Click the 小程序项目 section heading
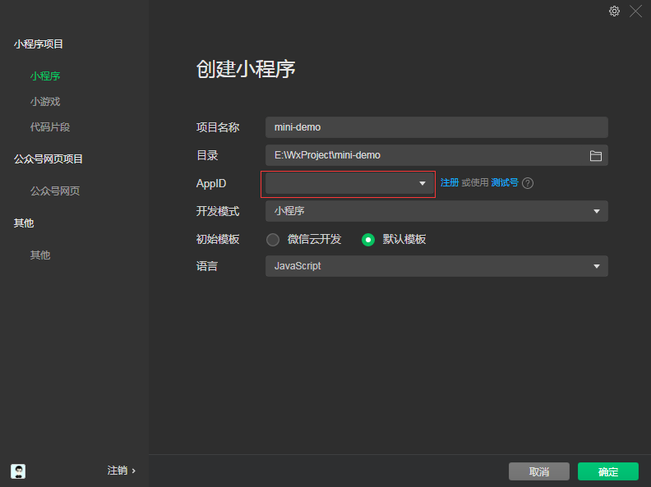Screen dimensions: 651x487 pos(38,44)
